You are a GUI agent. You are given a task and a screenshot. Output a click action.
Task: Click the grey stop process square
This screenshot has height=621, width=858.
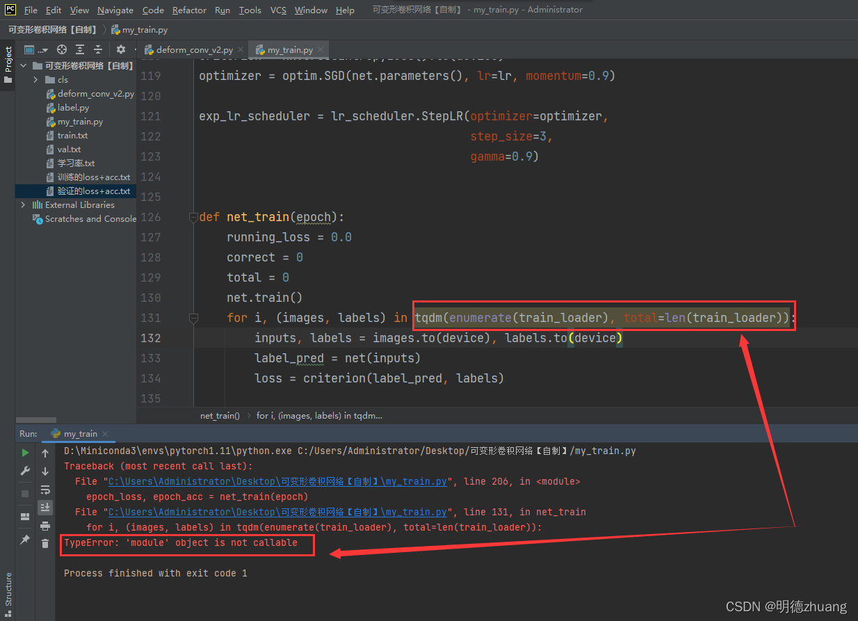[x=26, y=493]
